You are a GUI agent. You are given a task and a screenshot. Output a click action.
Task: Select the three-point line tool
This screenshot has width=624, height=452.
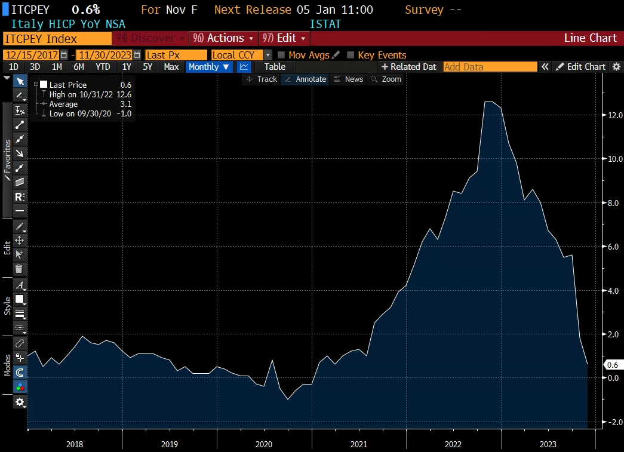tap(20, 139)
